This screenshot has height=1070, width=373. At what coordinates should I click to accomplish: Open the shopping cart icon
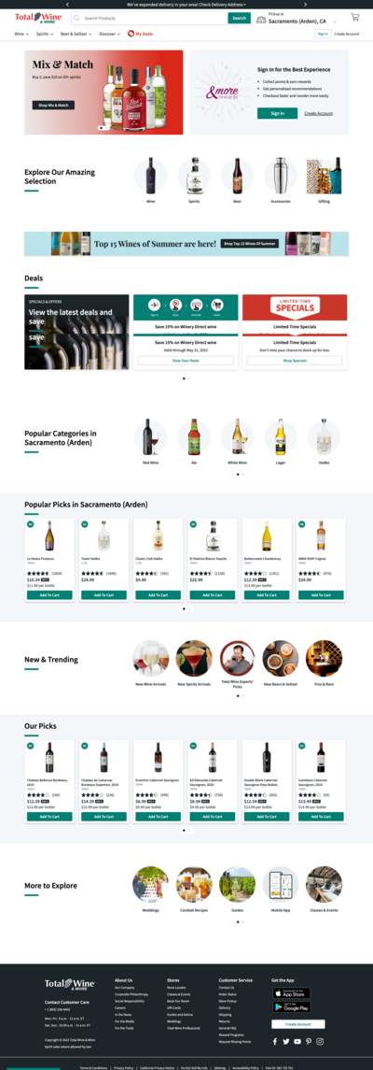click(354, 18)
